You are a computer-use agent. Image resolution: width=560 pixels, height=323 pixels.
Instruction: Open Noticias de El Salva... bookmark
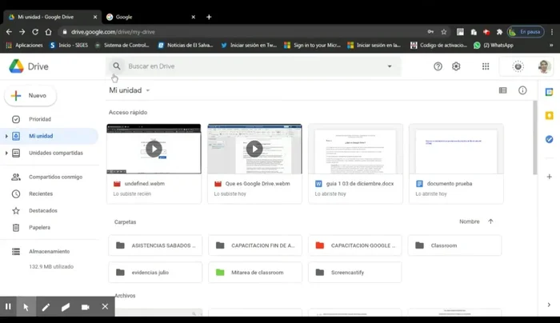186,46
